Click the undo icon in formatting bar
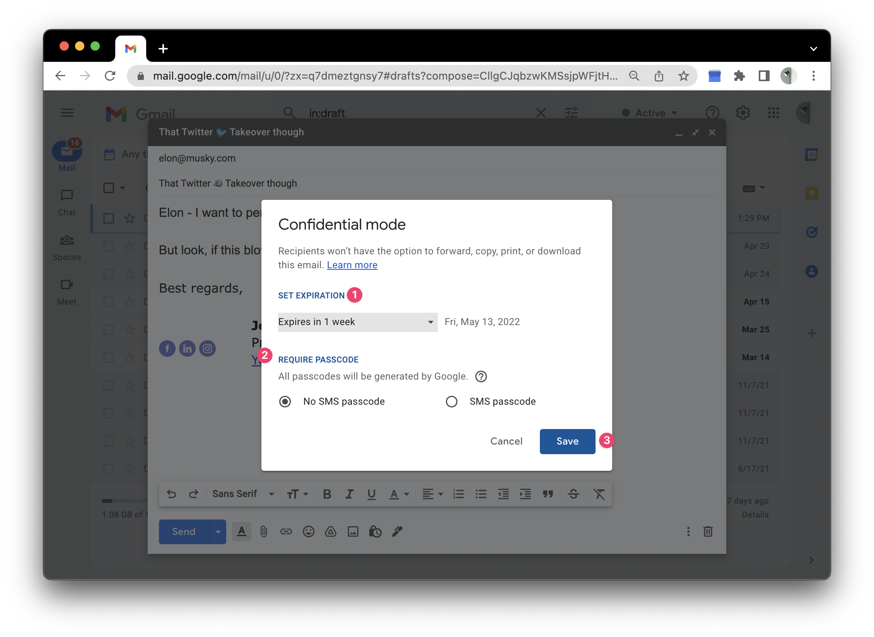This screenshot has height=637, width=874. [x=171, y=494]
